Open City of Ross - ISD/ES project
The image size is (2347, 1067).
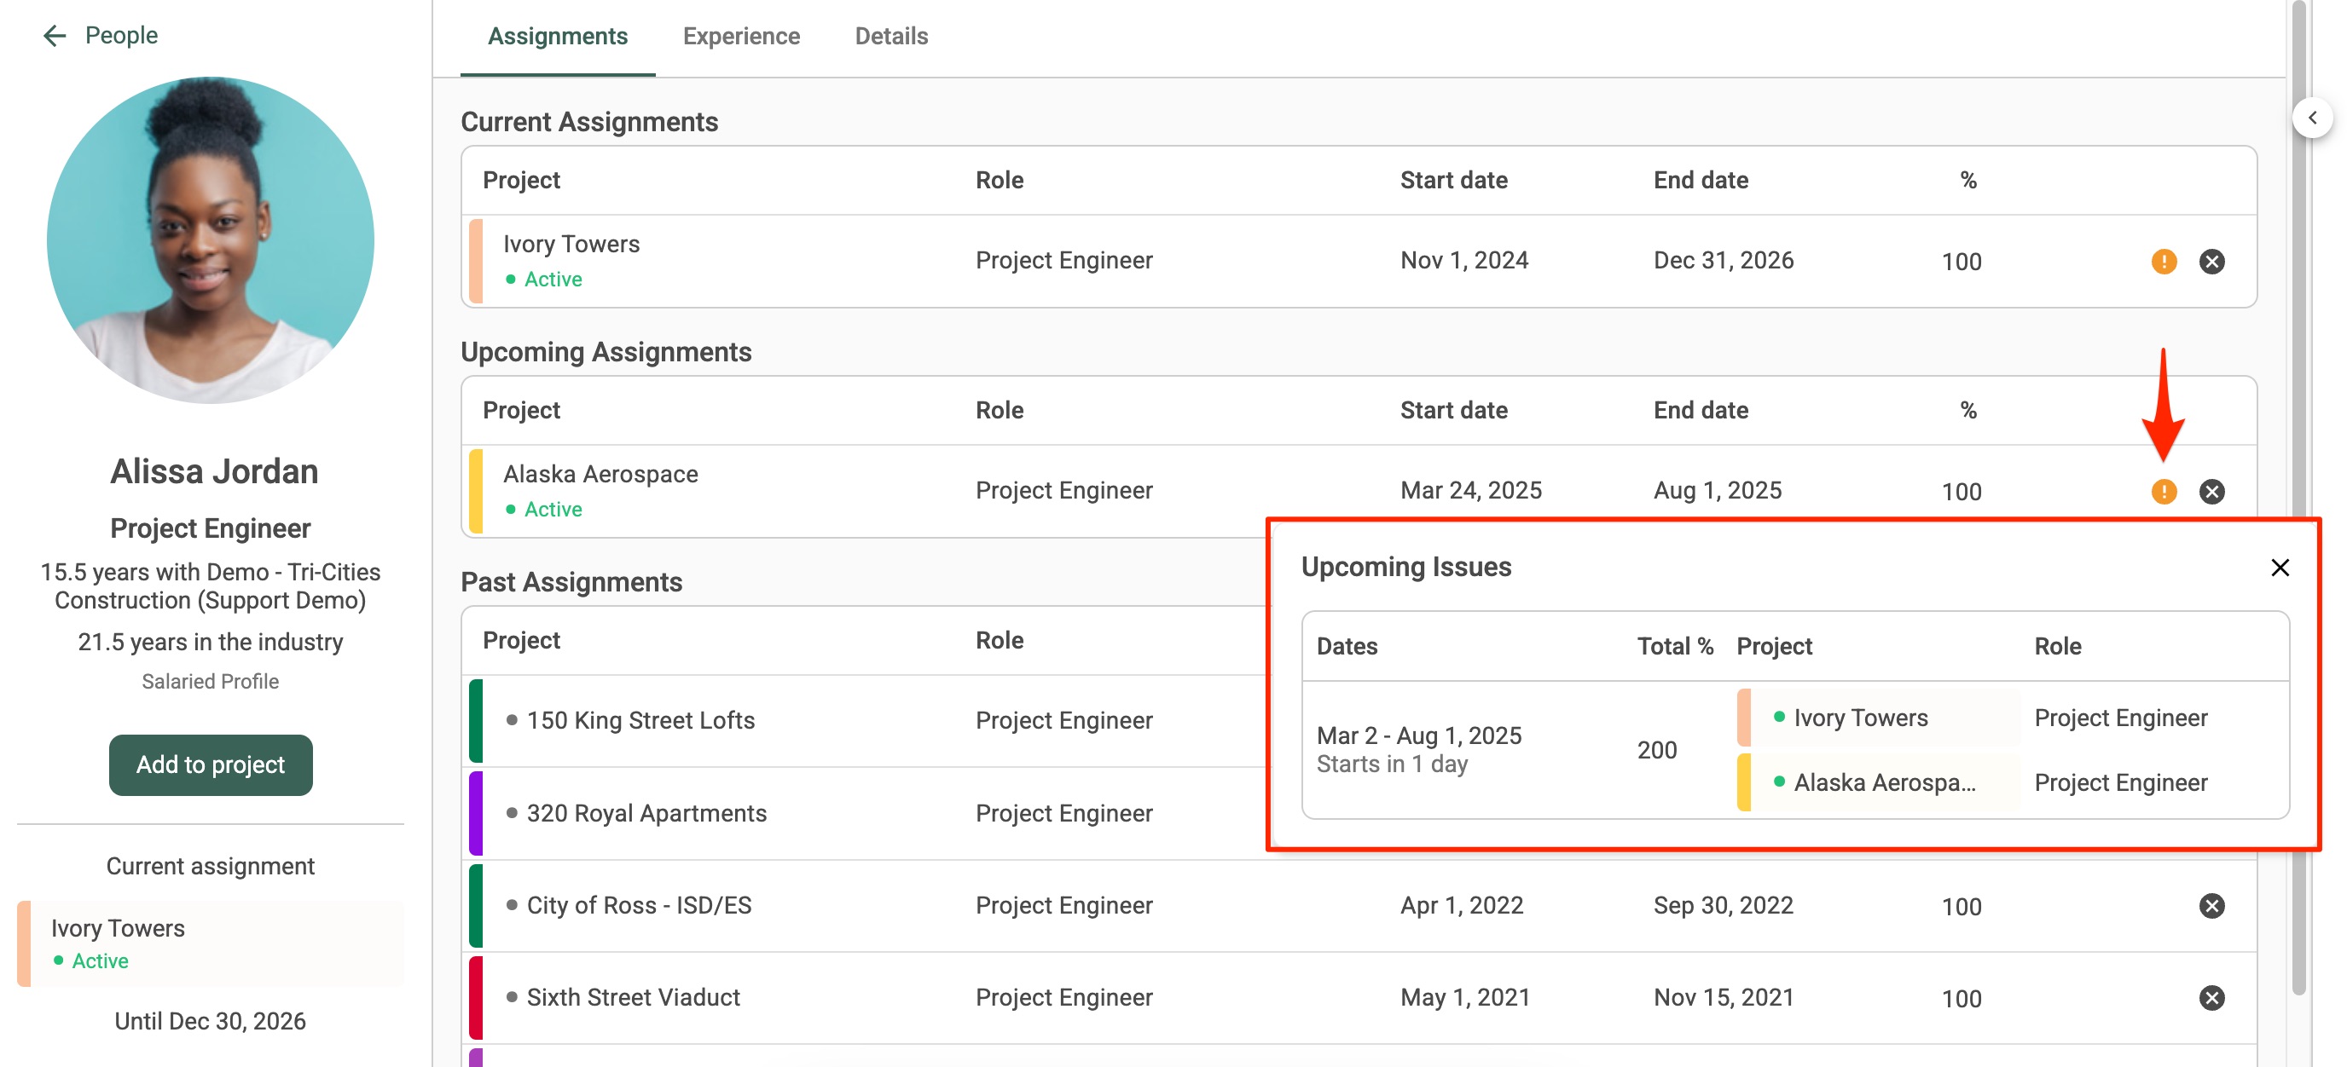(639, 905)
